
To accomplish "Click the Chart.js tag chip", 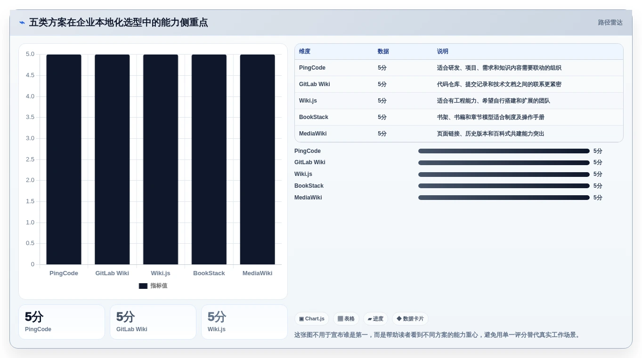I will point(312,319).
